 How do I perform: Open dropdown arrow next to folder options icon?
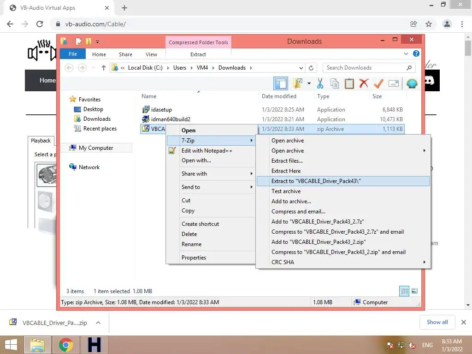click(309, 83)
